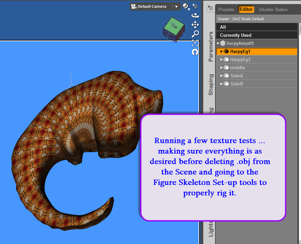The width and height of the screenshot is (301, 244).
Task: Select the herpyfetus05 object row
Action: tap(257, 43)
